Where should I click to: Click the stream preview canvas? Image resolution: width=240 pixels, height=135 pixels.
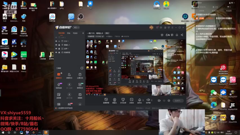tap(136, 67)
